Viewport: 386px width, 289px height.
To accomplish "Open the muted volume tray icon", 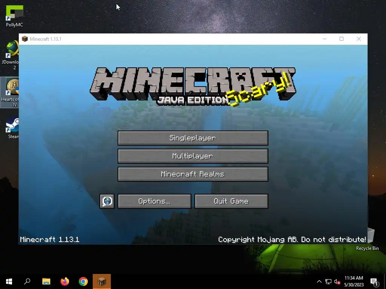I will pos(337,281).
